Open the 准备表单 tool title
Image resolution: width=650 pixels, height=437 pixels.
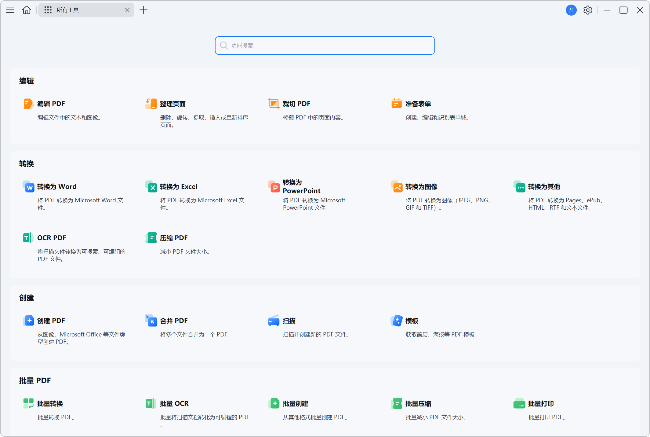(x=418, y=104)
